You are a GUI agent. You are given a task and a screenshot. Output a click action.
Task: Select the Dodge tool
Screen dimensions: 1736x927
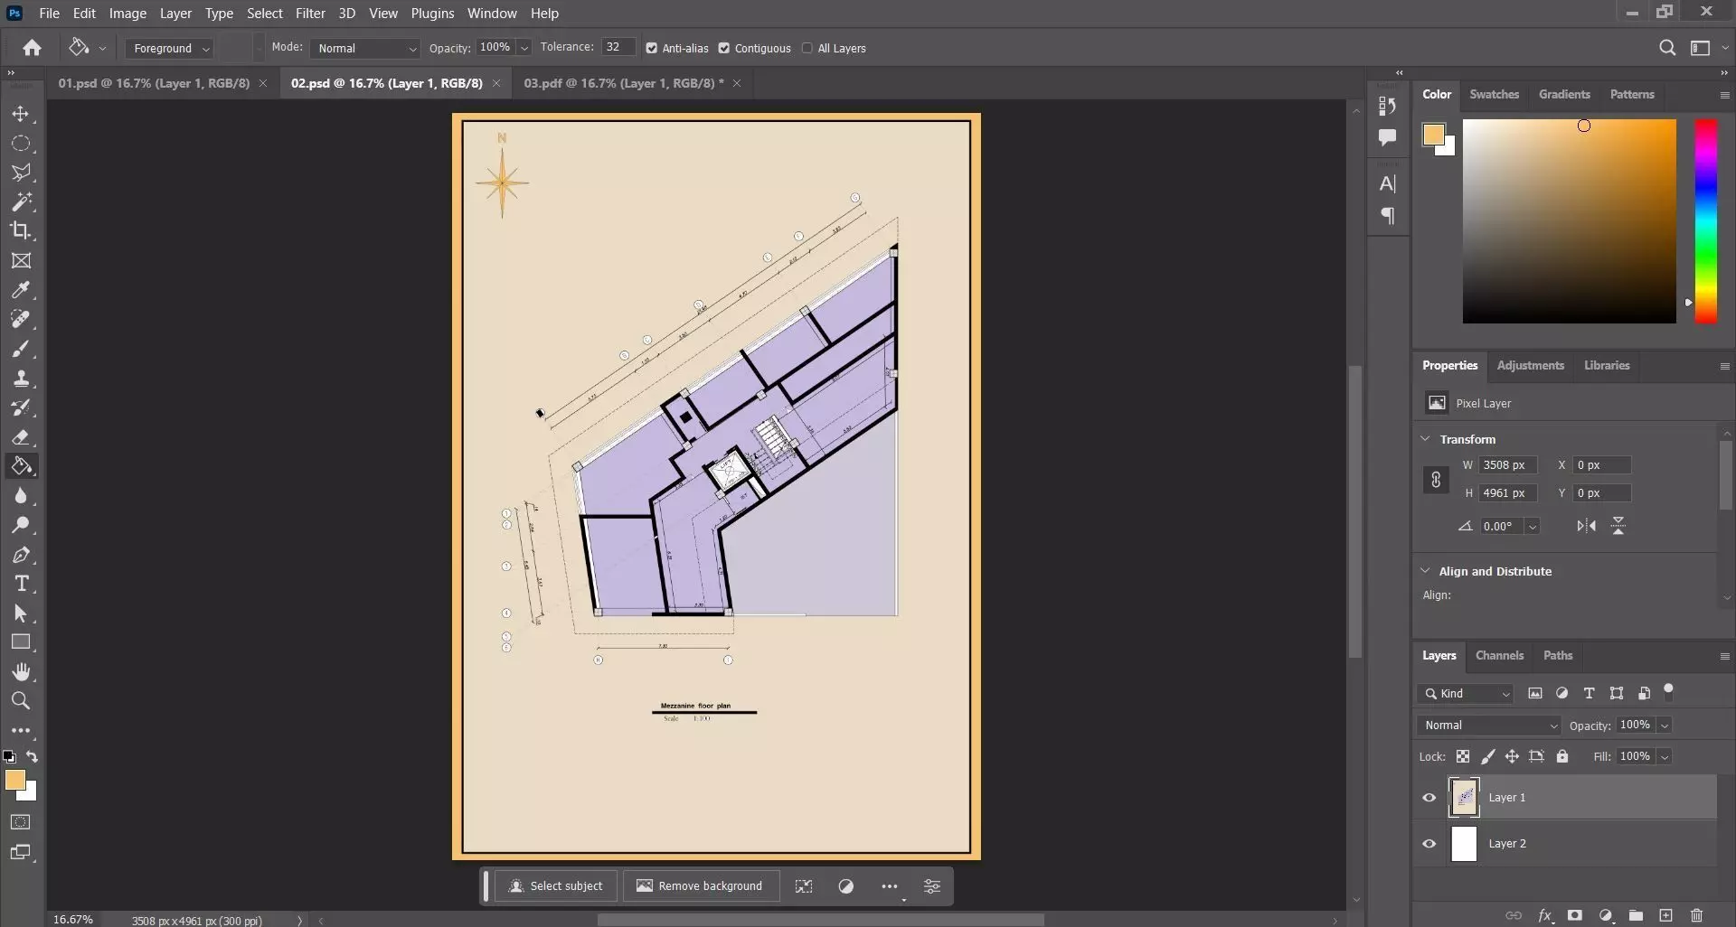pos(21,525)
